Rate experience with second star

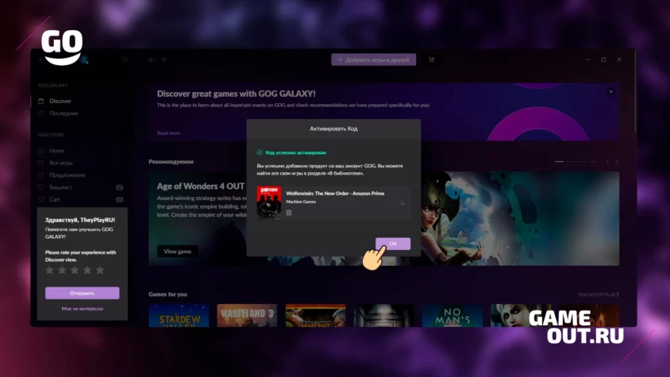(62, 270)
